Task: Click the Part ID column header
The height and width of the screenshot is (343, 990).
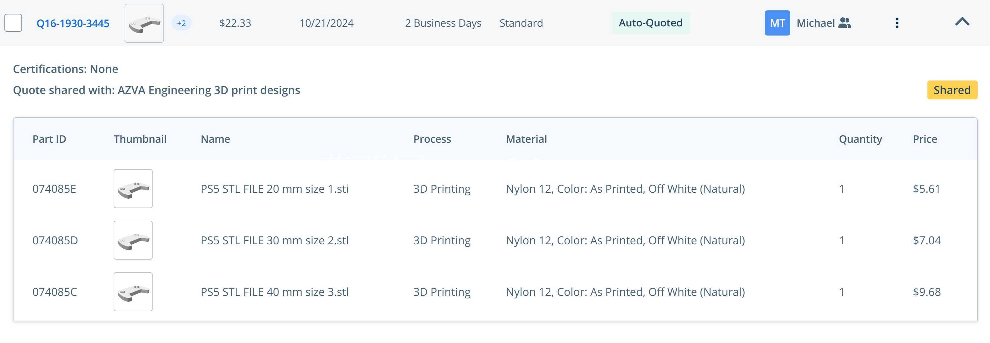Action: tap(49, 139)
